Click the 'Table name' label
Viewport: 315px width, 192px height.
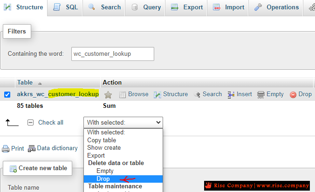tap(23, 188)
